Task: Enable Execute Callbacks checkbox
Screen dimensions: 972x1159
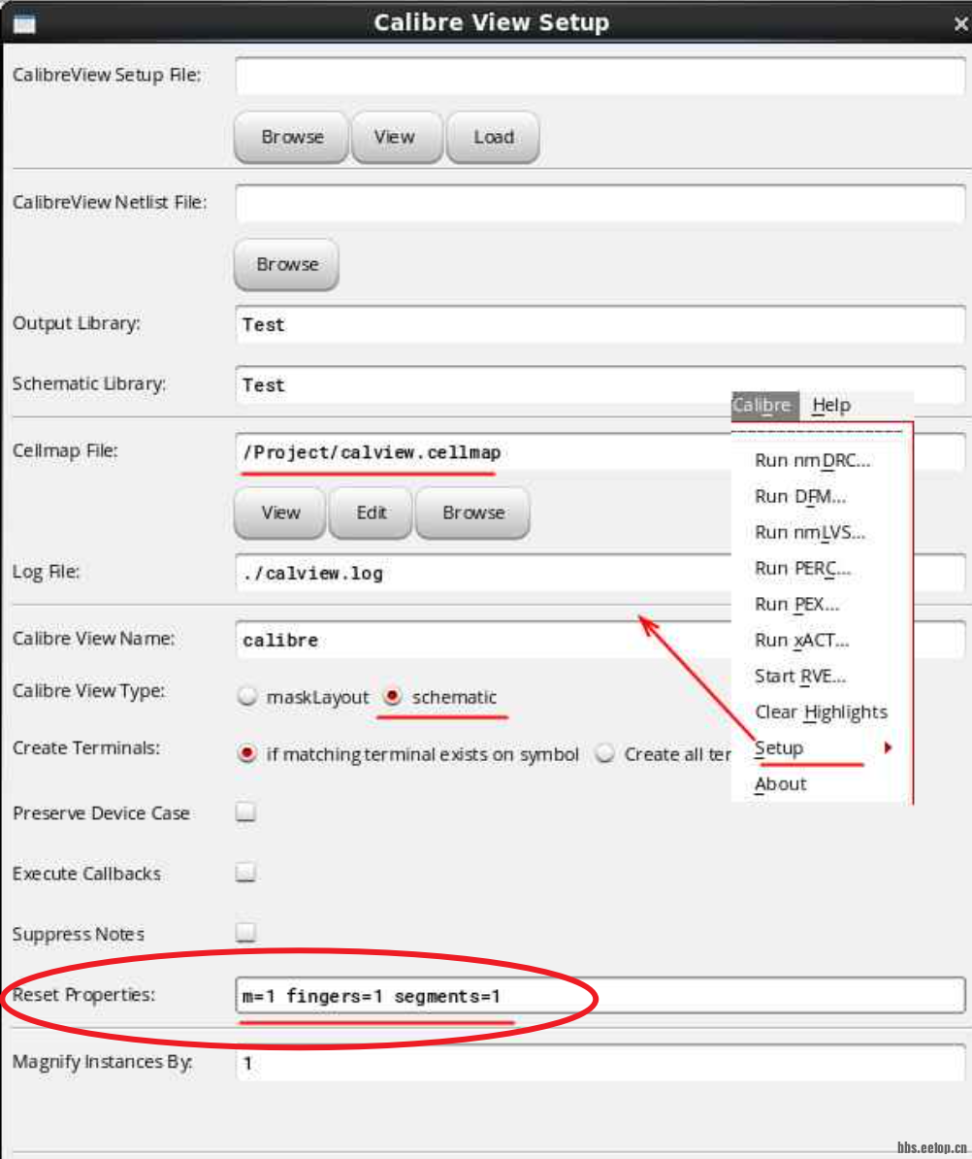Action: 246,873
